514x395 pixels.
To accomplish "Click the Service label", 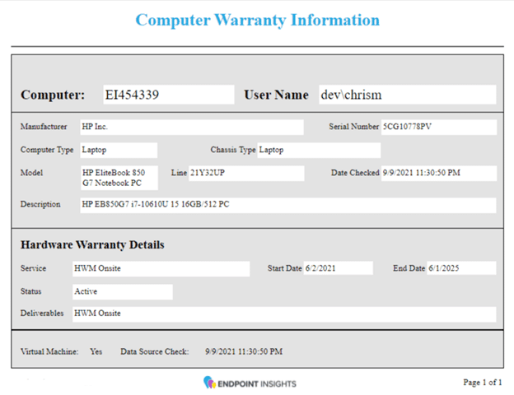I will click(33, 268).
